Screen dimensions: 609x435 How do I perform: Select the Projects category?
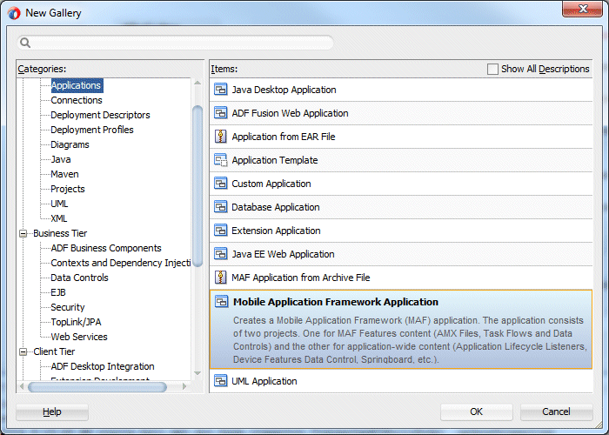(x=68, y=189)
